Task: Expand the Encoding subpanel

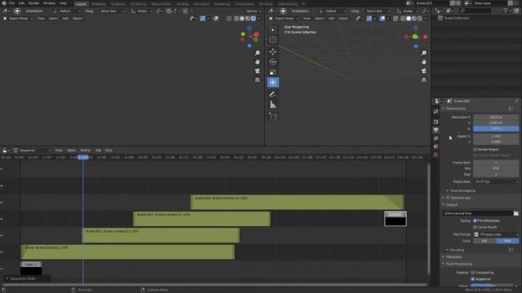Action: coord(457,250)
